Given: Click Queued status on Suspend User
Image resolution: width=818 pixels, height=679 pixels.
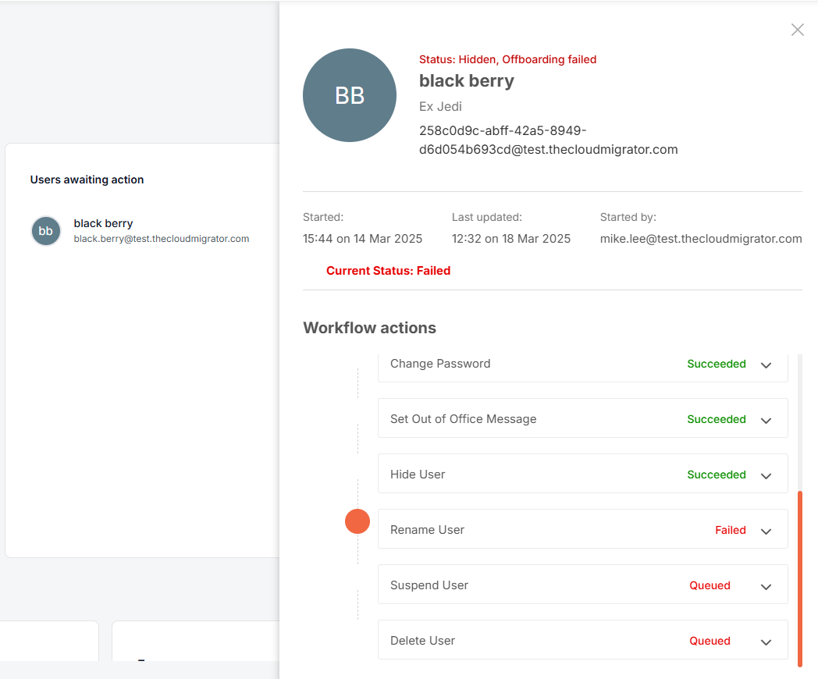Looking at the screenshot, I should click(x=710, y=585).
